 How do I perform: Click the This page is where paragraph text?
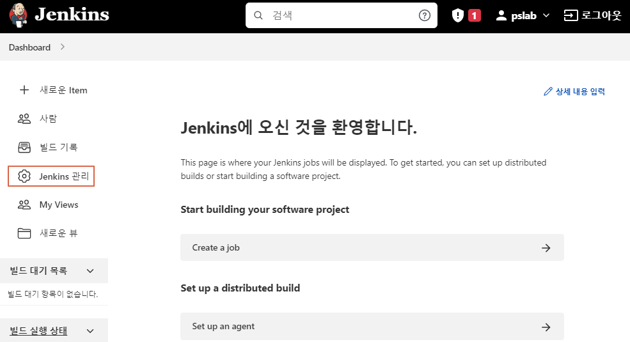click(364, 169)
